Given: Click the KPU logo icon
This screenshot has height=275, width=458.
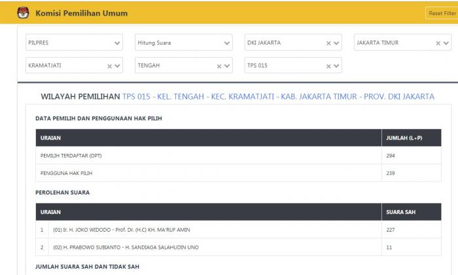Looking at the screenshot, I should tap(22, 13).
